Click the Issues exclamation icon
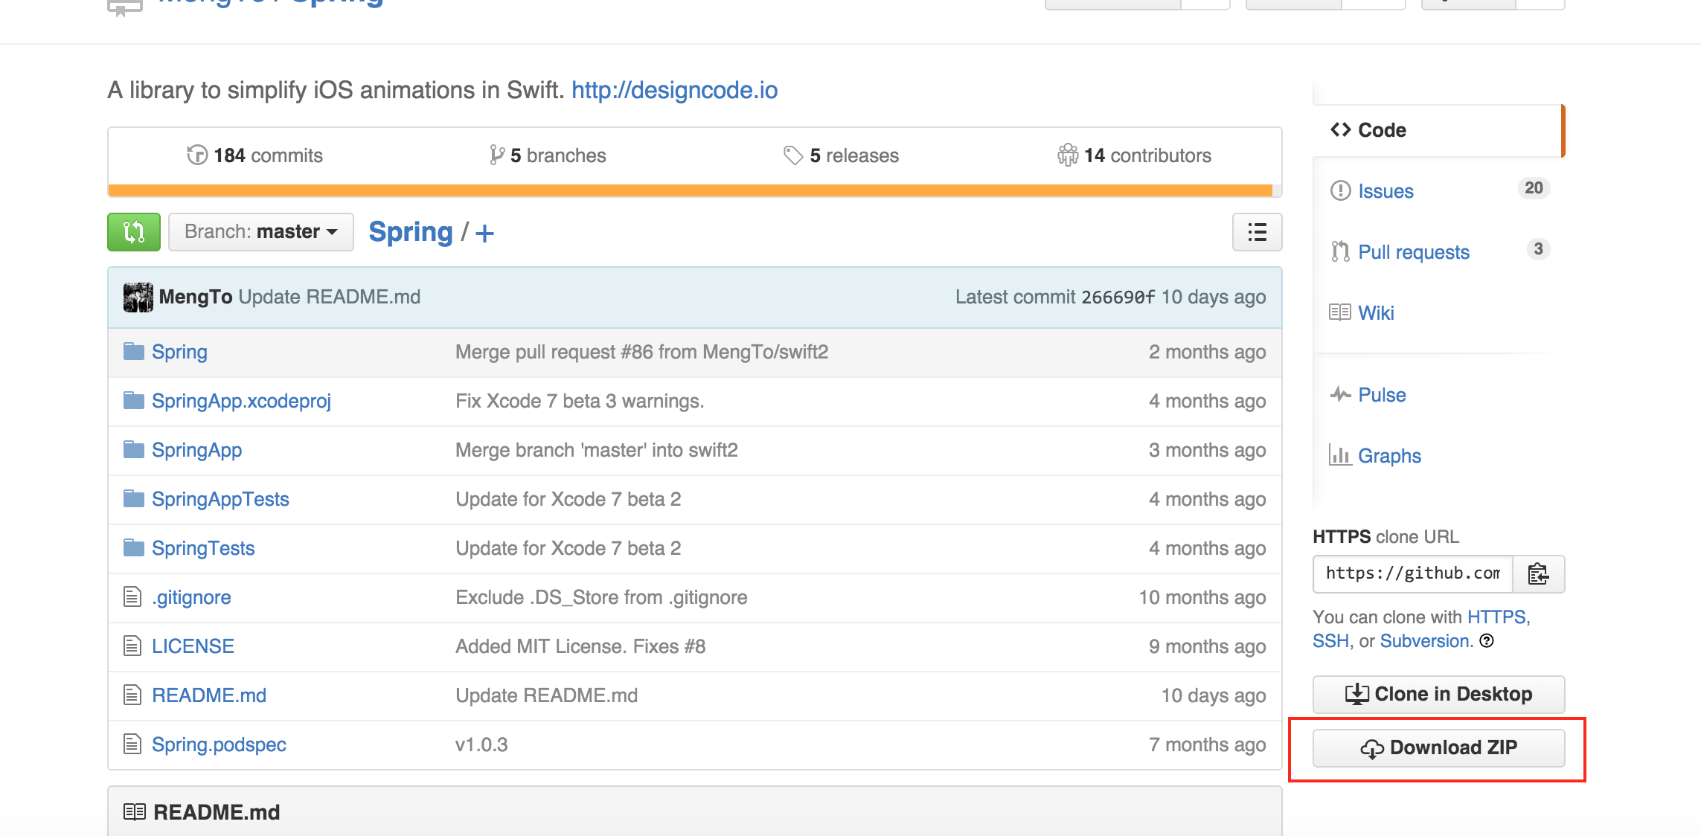The width and height of the screenshot is (1701, 836). [1340, 191]
